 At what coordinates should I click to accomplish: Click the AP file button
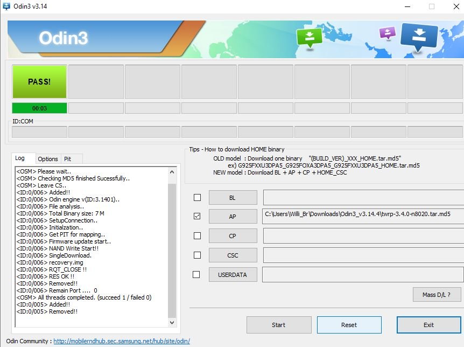point(233,216)
